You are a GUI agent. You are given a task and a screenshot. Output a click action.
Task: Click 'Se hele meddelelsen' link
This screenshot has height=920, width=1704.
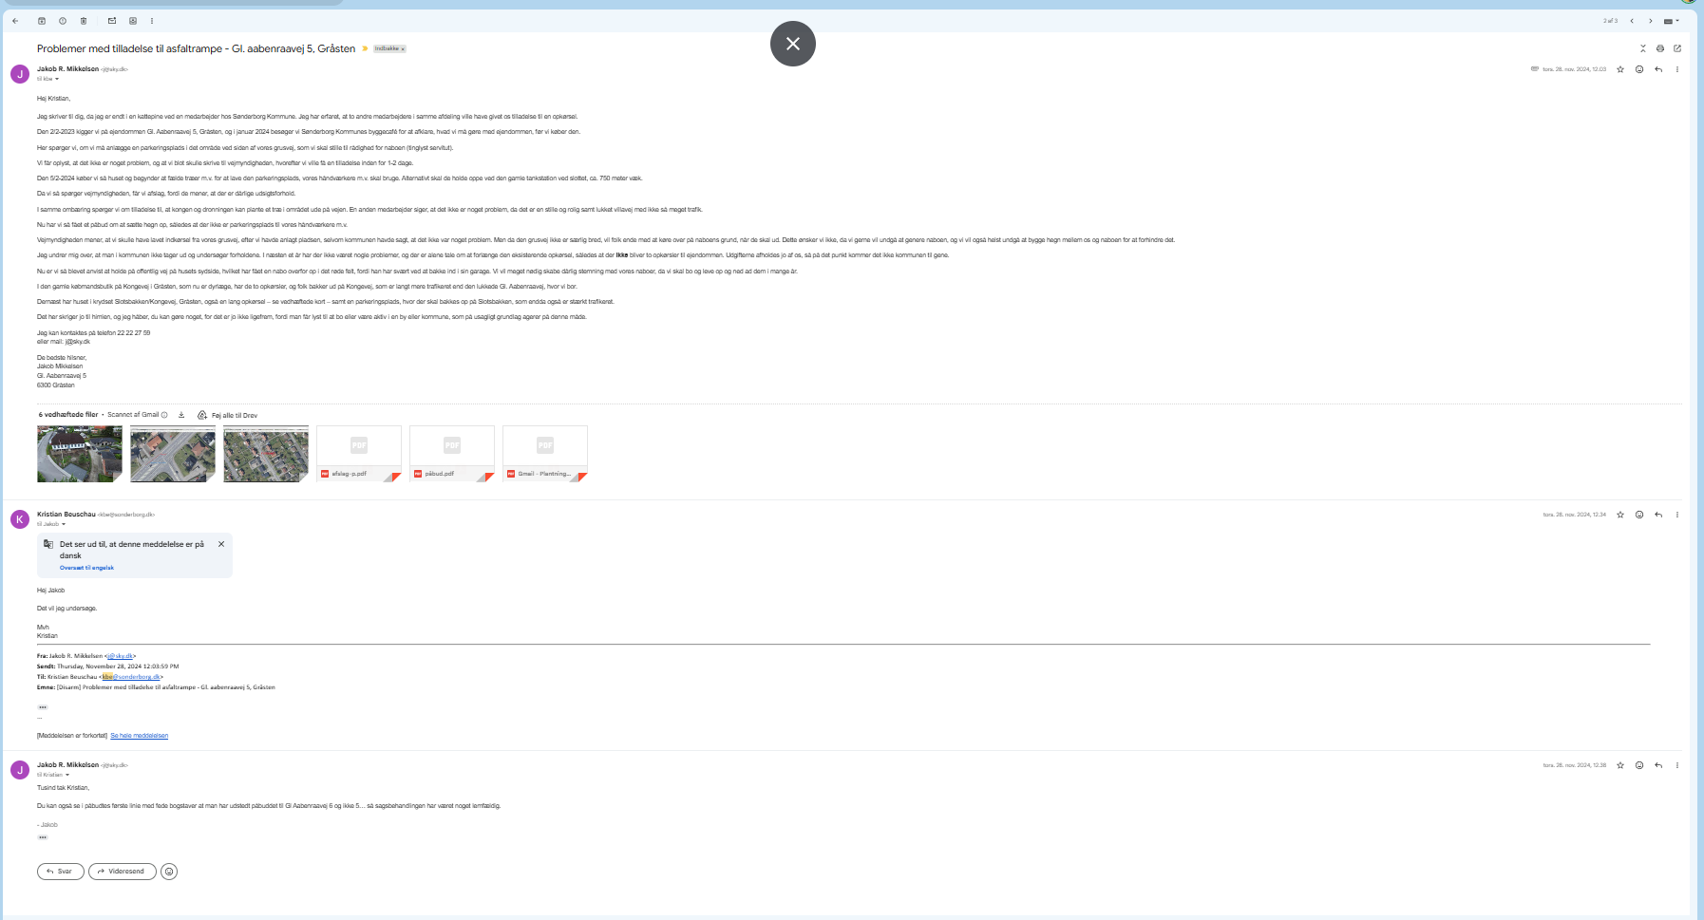pos(139,736)
